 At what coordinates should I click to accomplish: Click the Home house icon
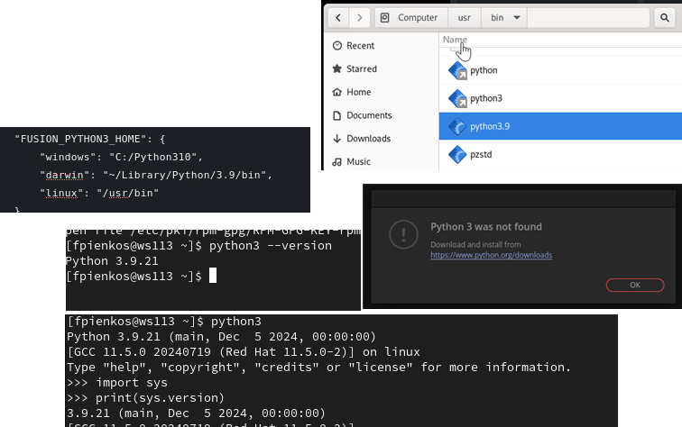coord(337,92)
